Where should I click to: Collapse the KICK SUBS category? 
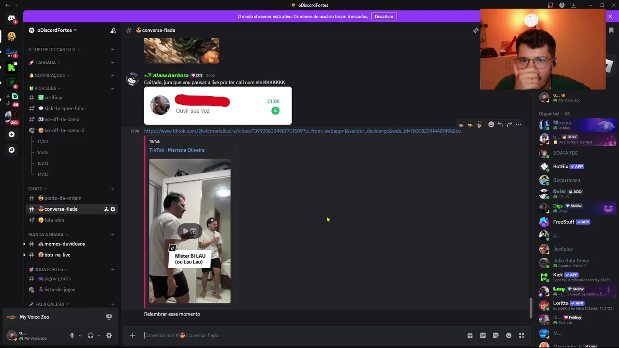tap(45, 88)
